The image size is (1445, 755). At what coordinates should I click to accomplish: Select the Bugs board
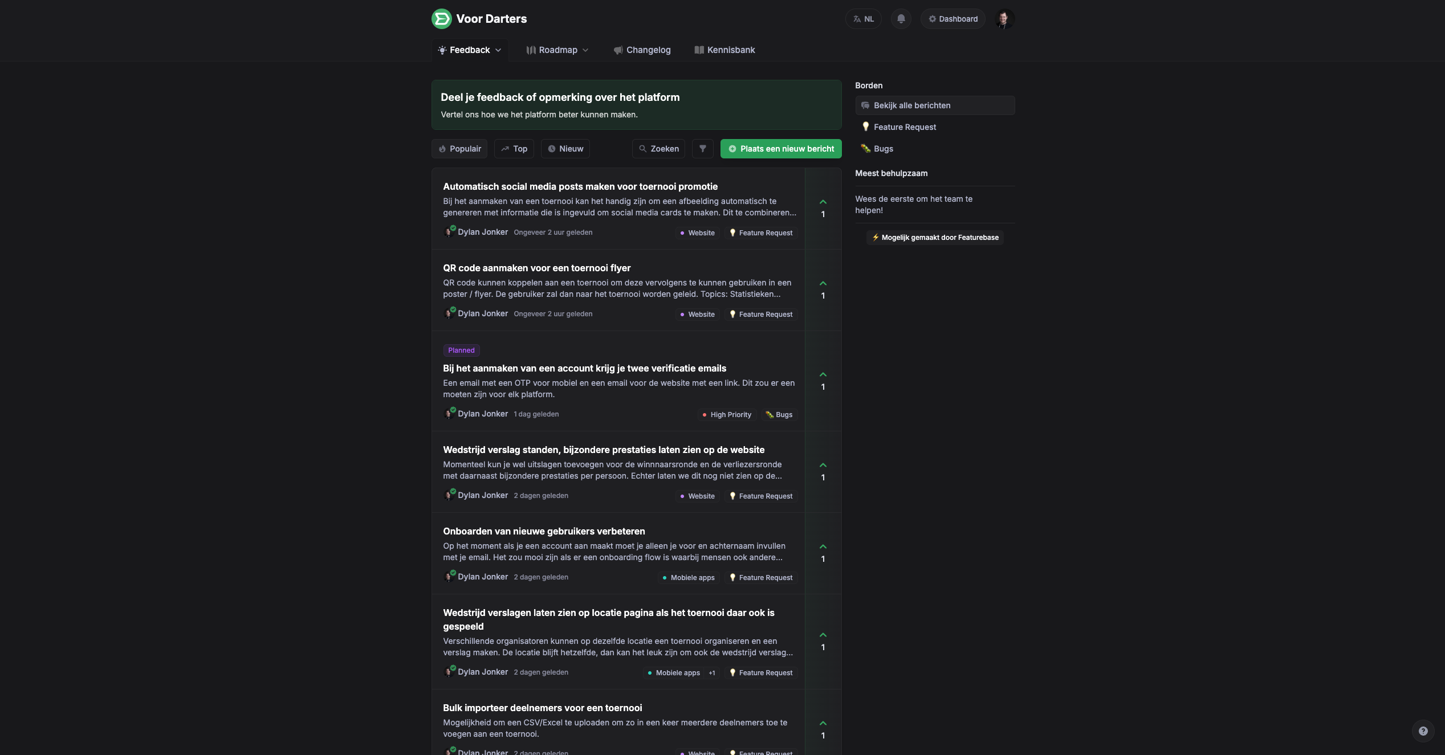(883, 149)
